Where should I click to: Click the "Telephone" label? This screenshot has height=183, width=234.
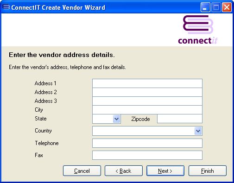pyautogui.click(x=47, y=143)
